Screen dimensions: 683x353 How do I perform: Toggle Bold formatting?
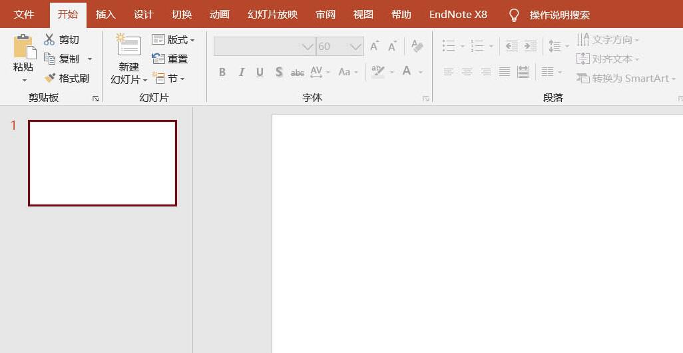pos(222,72)
